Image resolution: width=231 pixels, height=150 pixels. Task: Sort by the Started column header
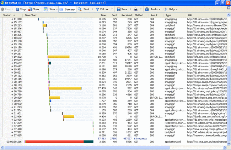pyautogui.click(x=11, y=15)
